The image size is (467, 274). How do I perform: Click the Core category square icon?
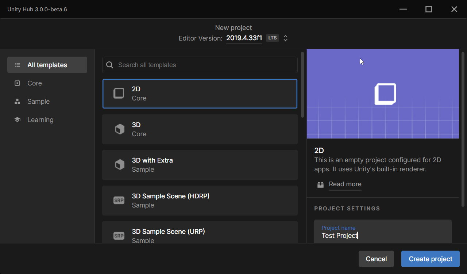point(17,83)
